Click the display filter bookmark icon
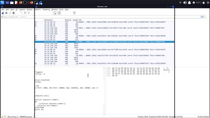The image size is (210, 118). click(2, 17)
